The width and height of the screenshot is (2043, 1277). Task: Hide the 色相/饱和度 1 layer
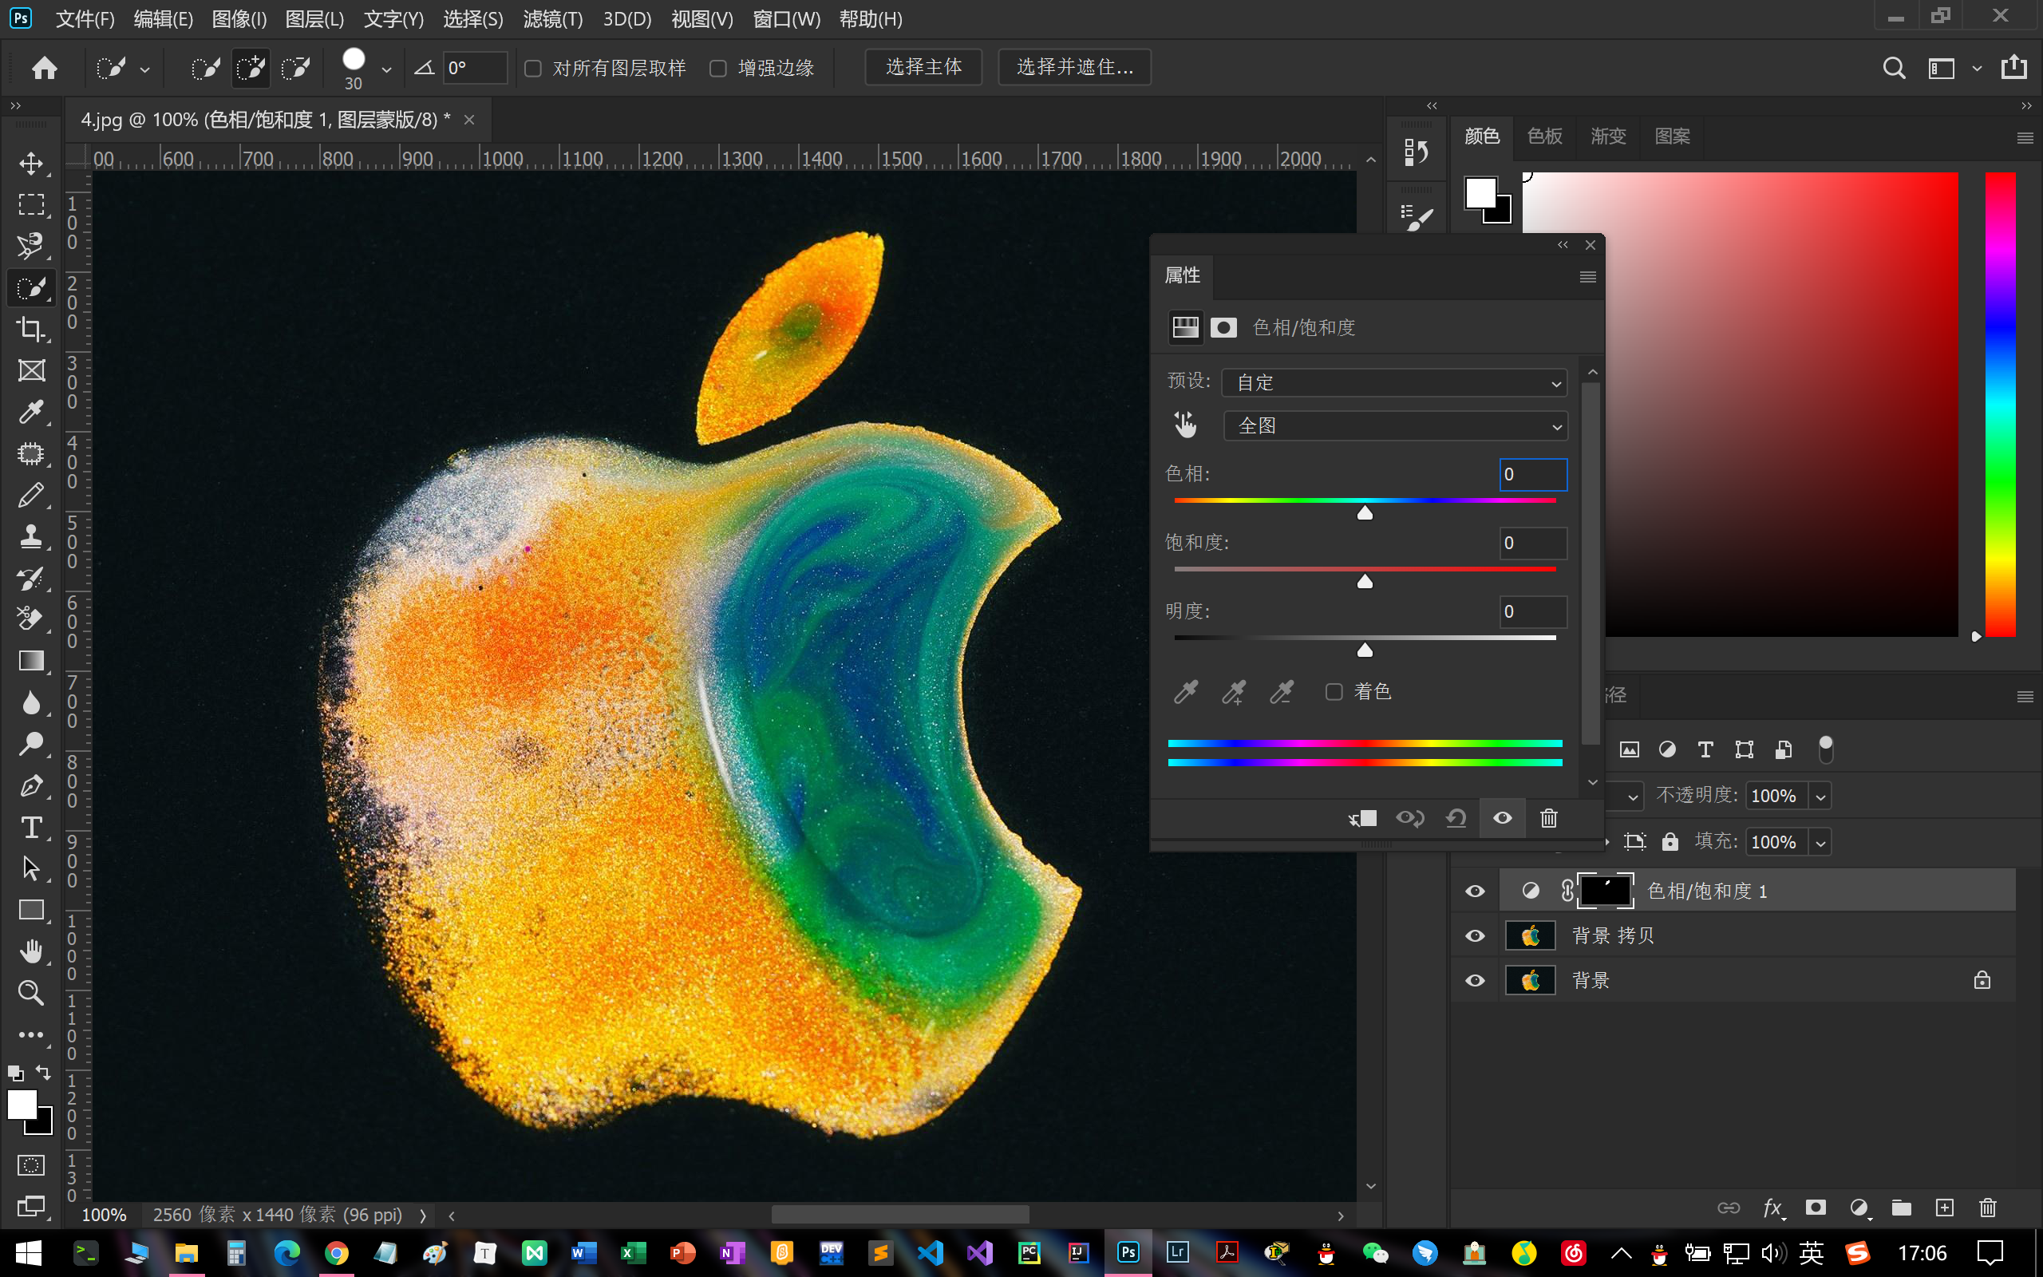(1475, 891)
